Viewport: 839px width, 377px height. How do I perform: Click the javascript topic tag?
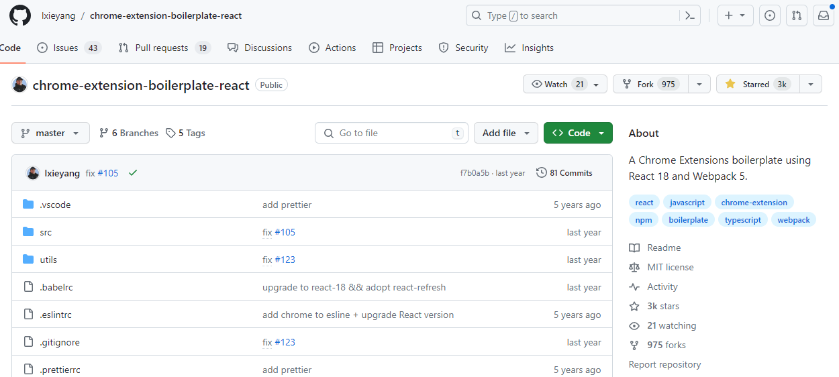click(687, 203)
